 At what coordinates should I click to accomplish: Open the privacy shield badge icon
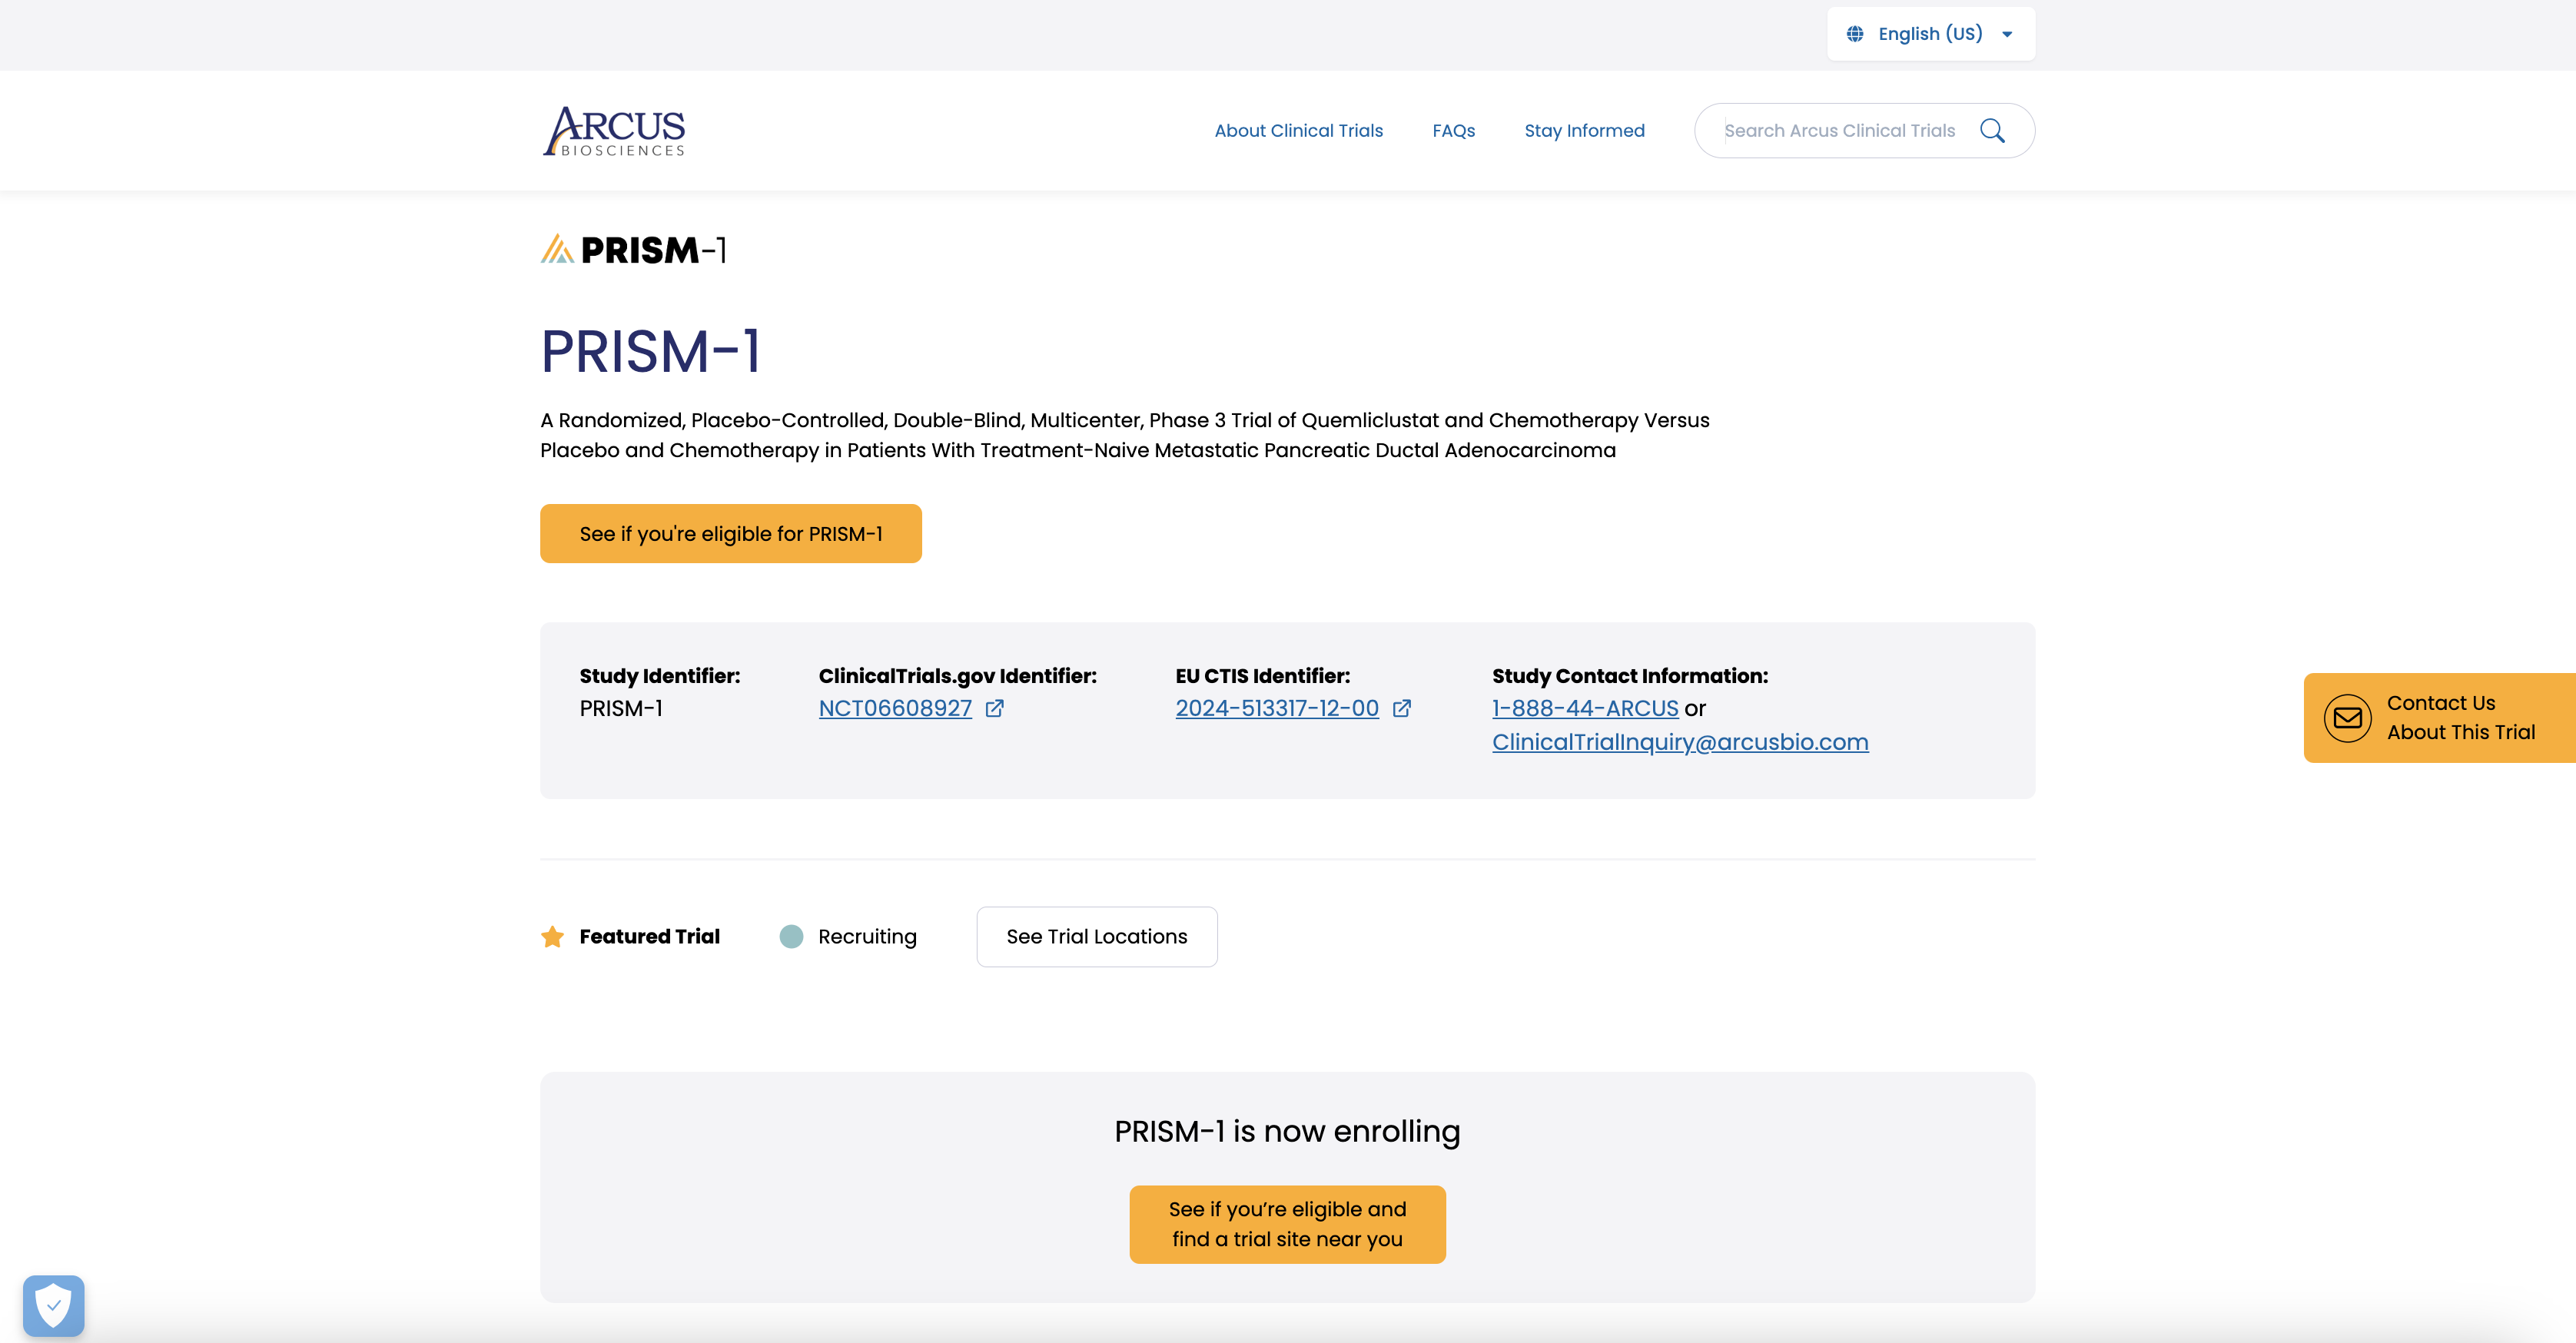coord(54,1305)
